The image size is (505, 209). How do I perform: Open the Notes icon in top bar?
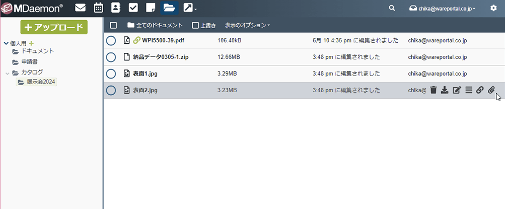pyautogui.click(x=150, y=8)
